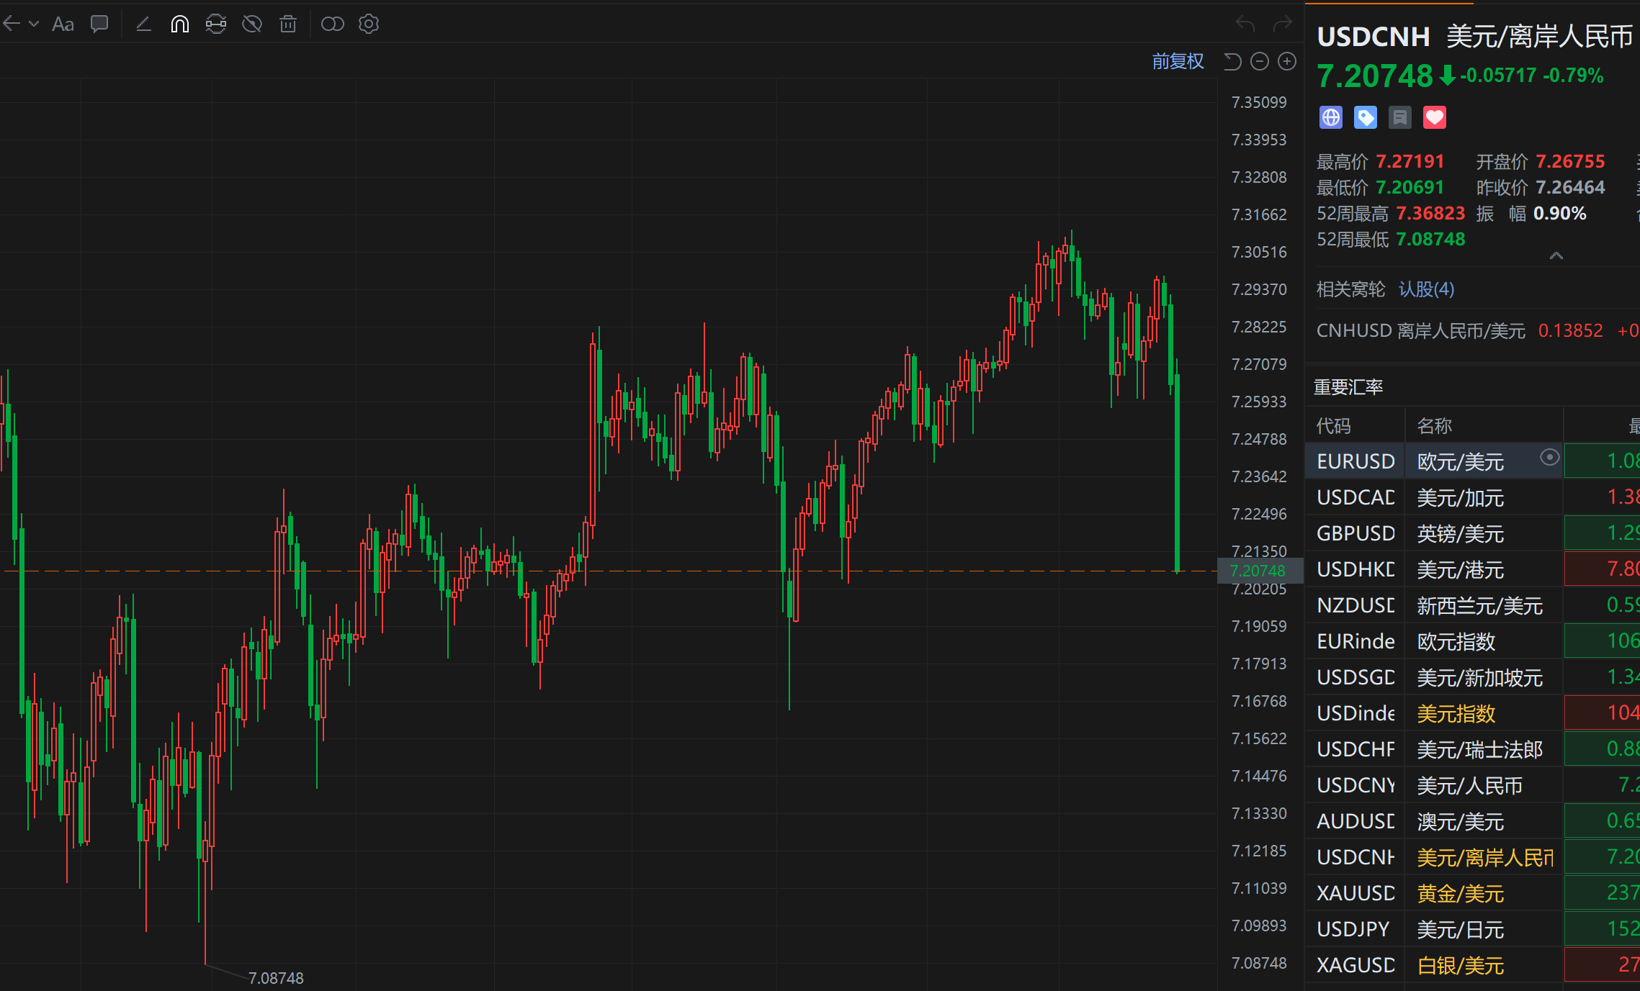This screenshot has height=991, width=1640.
Task: Click the 52周最高 value 7.36823
Action: [x=1430, y=214]
